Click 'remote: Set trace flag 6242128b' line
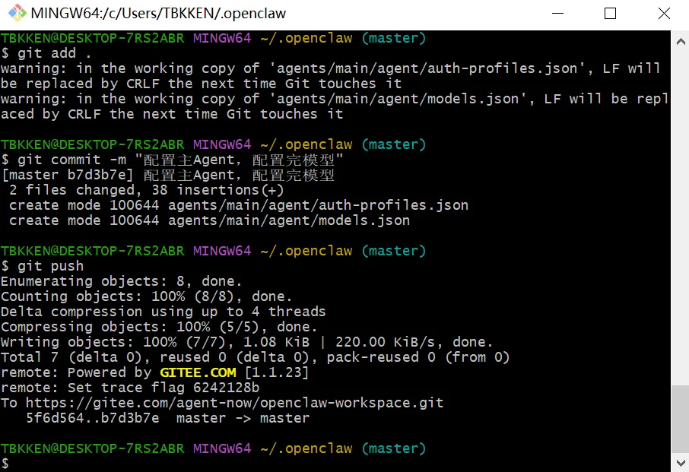This screenshot has height=472, width=689. 130,388
